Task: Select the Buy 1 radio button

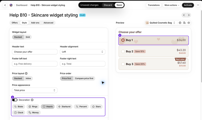Action: coord(123,40)
